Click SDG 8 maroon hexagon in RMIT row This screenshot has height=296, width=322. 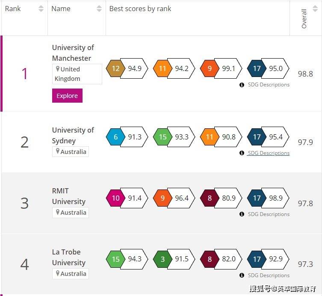click(210, 198)
